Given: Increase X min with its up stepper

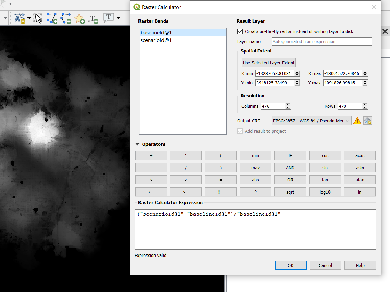Looking at the screenshot, I should click(x=296, y=72).
